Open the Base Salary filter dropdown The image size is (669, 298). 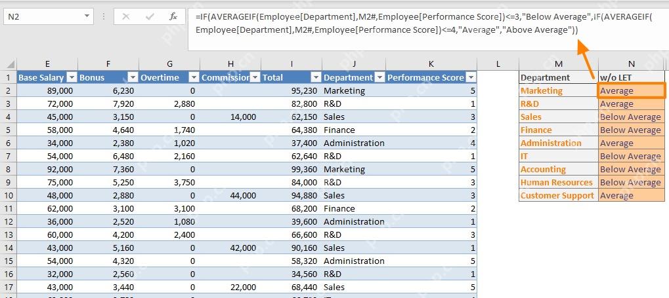click(72, 77)
